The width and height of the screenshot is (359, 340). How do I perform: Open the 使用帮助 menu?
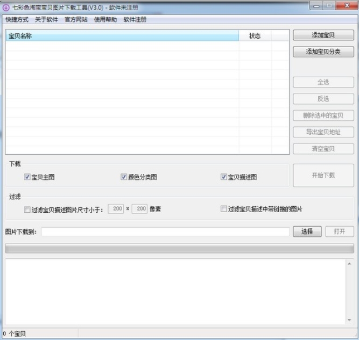(x=105, y=20)
